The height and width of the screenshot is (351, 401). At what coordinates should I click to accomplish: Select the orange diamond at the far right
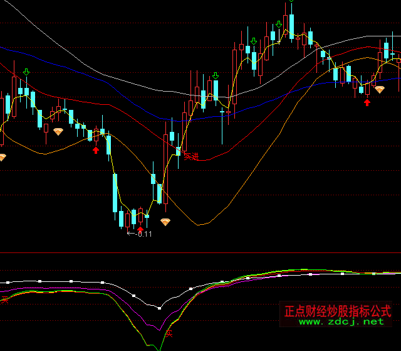point(380,90)
